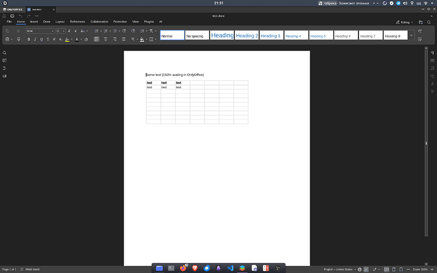Open the Change case dropdown
The height and width of the screenshot is (273, 437).
[84, 31]
